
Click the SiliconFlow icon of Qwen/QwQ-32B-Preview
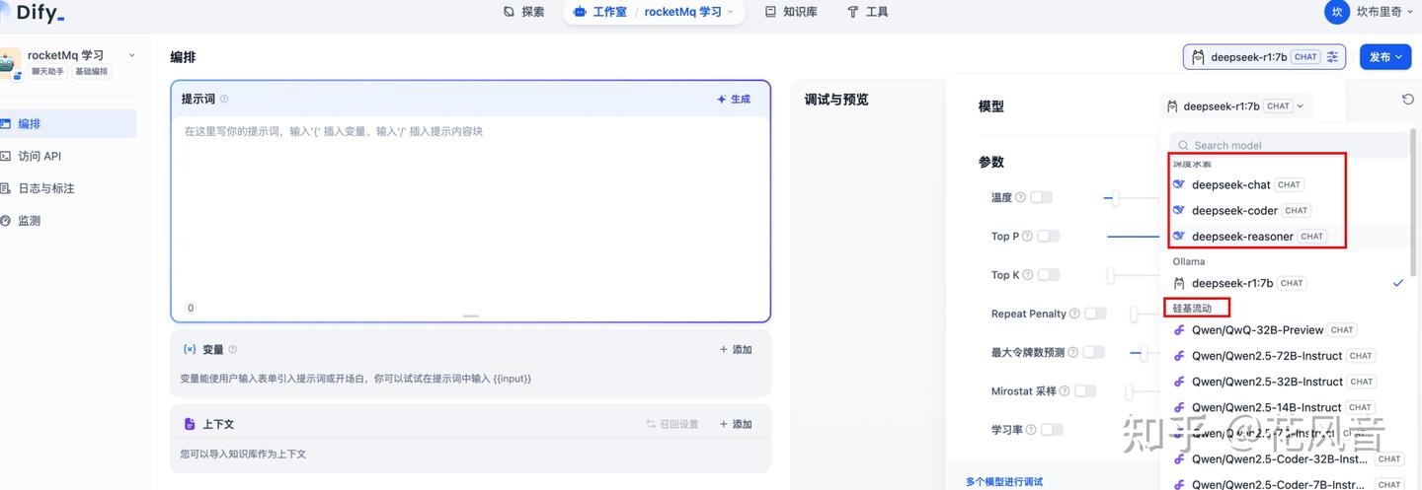pyautogui.click(x=1178, y=330)
